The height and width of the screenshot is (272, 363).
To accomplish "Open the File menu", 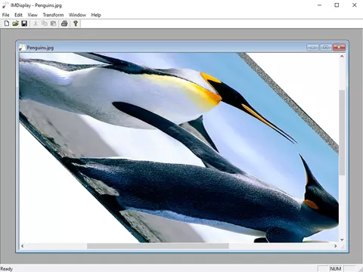I will [5, 15].
